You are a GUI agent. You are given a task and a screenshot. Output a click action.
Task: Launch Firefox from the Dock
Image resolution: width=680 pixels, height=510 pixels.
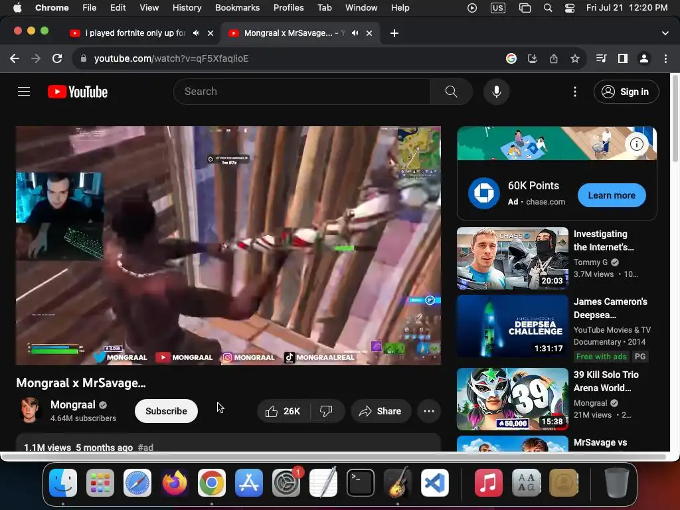click(175, 483)
